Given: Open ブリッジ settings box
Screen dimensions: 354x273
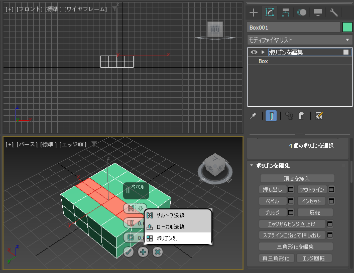Looking at the screenshot, I should (x=291, y=212).
